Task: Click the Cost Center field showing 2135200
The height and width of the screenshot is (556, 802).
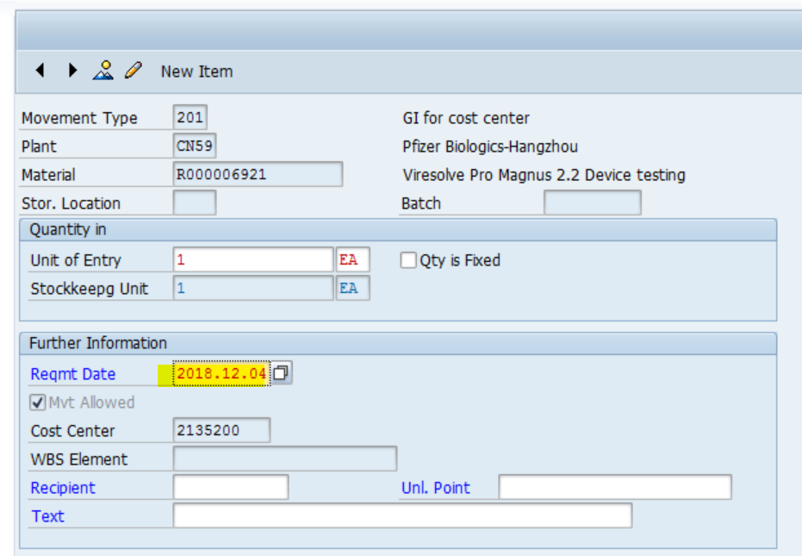Action: tap(222, 430)
